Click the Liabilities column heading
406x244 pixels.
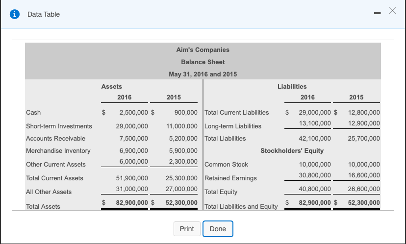292,86
